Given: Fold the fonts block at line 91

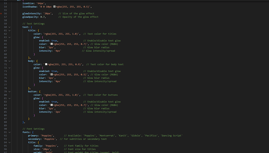Looking at the screenshot, I should click(10, 132).
